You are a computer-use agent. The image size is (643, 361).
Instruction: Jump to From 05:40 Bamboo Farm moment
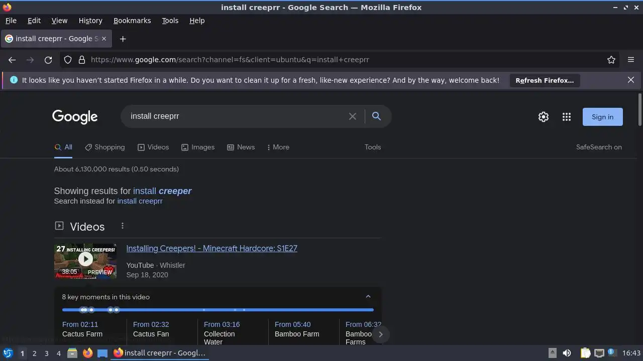297,329
